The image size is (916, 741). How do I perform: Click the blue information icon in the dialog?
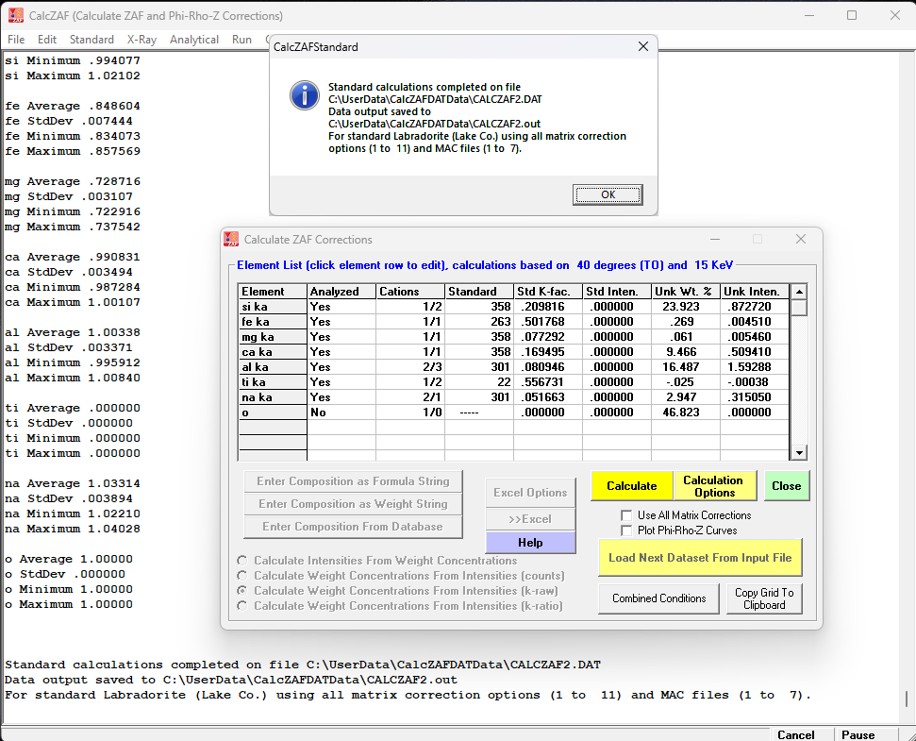pos(303,94)
